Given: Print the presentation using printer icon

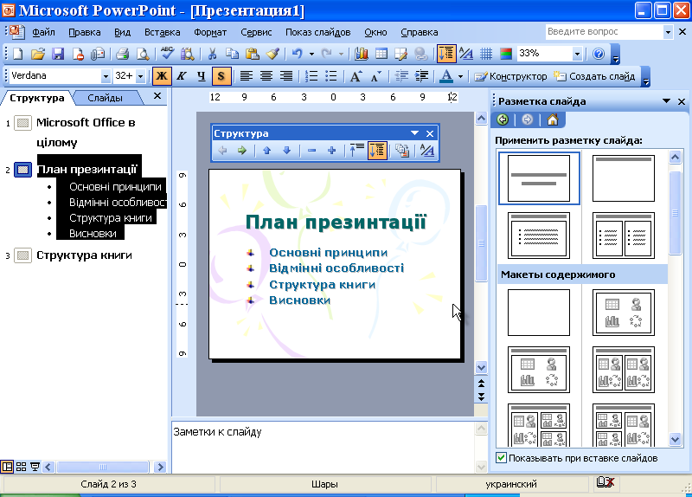Looking at the screenshot, I should click(122, 54).
